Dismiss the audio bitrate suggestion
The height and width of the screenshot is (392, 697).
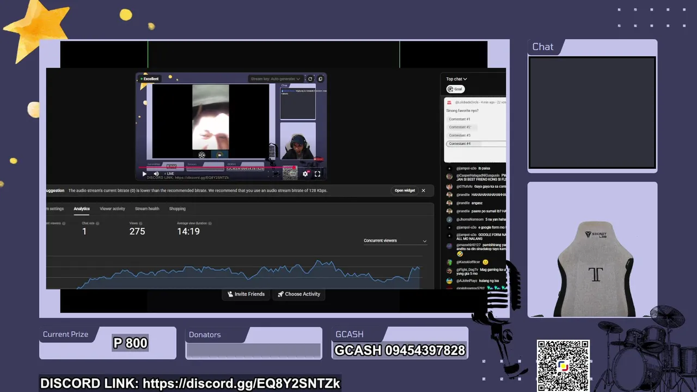[x=423, y=191]
